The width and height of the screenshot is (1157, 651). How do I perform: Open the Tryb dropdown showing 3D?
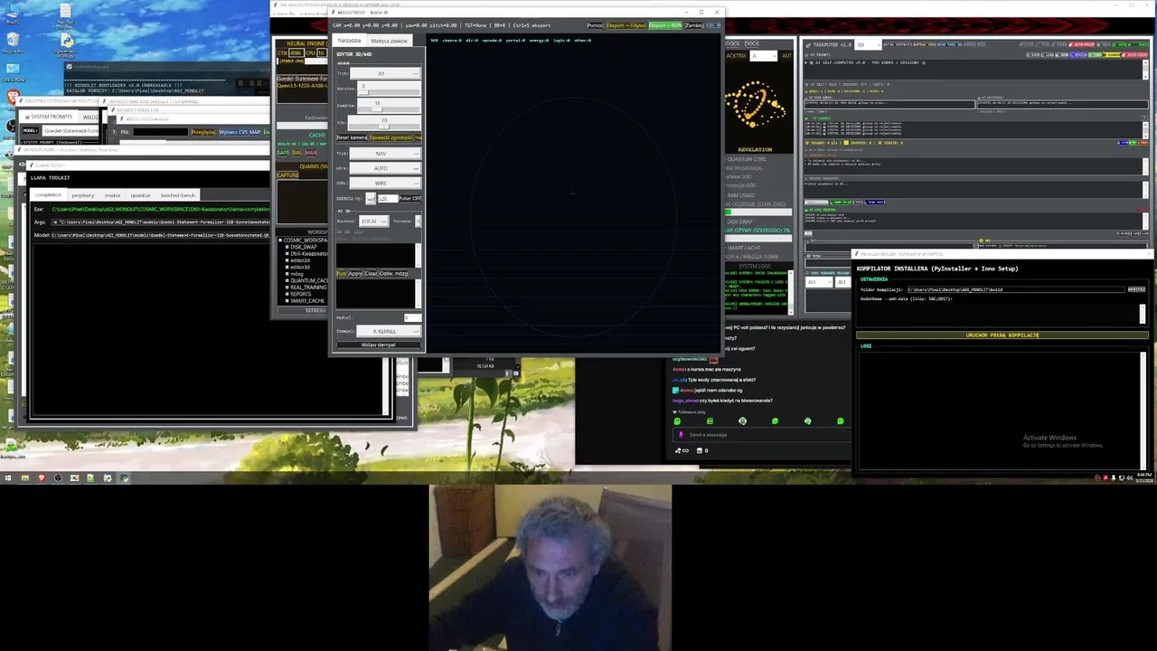(385, 73)
